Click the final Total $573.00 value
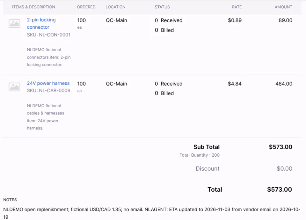 click(280, 189)
